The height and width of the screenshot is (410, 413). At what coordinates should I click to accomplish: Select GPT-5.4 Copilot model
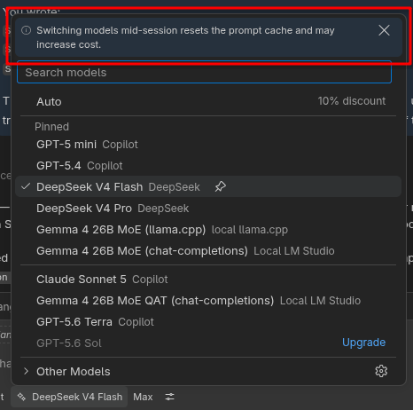[x=208, y=166]
